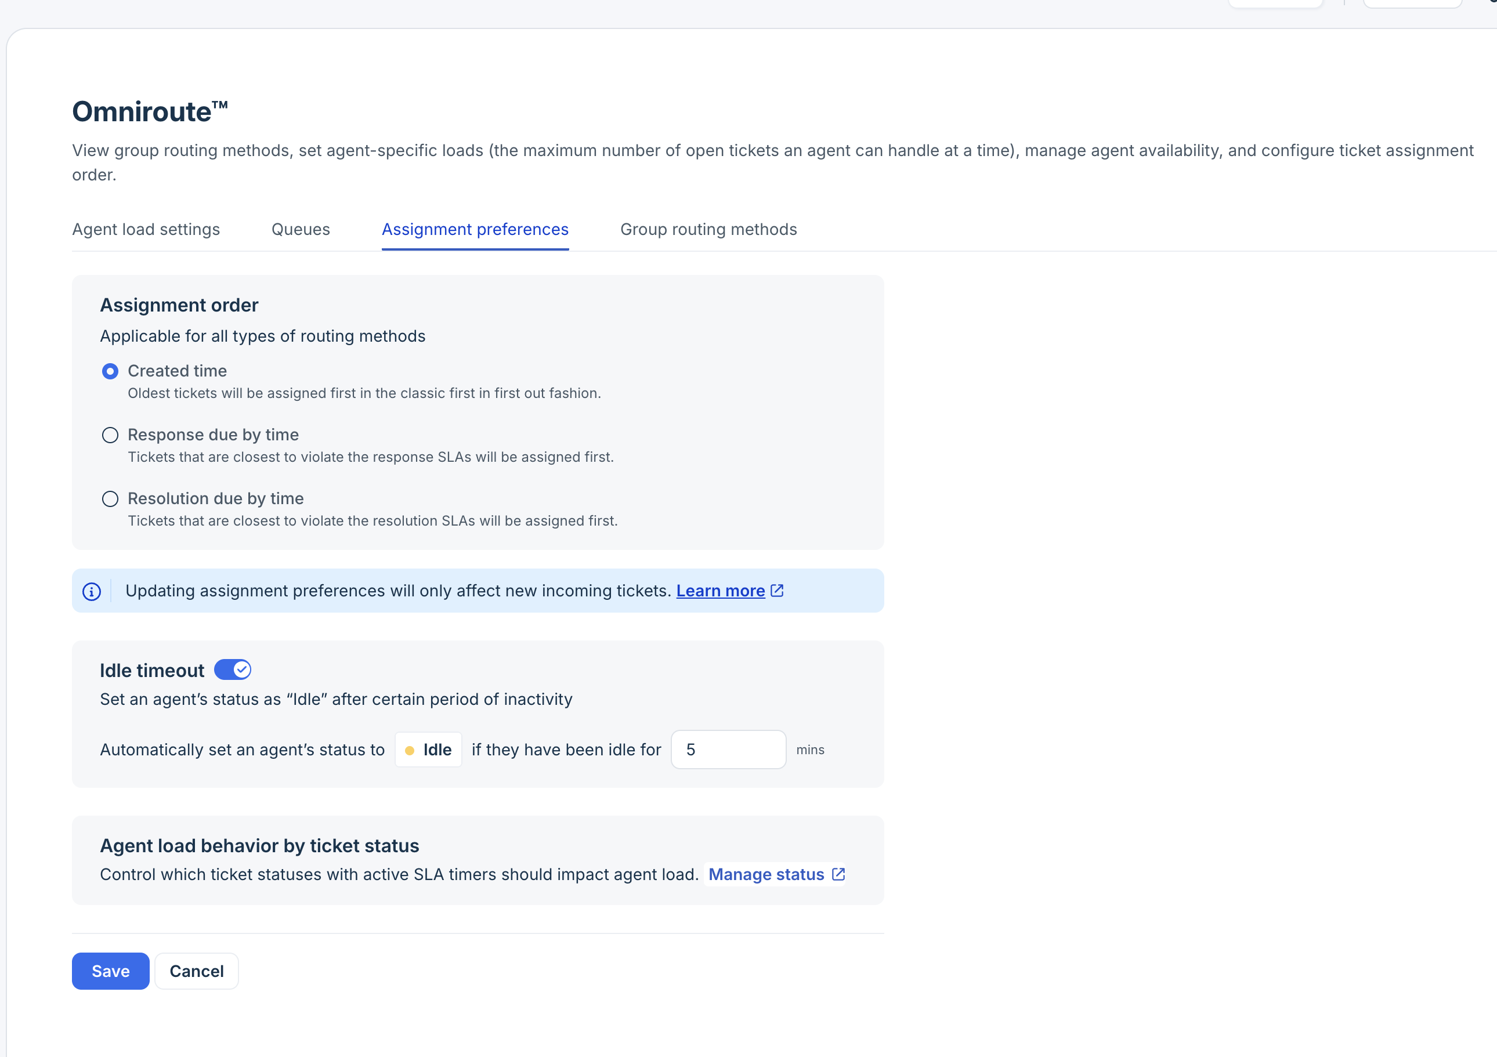Follow the Manage status link

point(766,874)
